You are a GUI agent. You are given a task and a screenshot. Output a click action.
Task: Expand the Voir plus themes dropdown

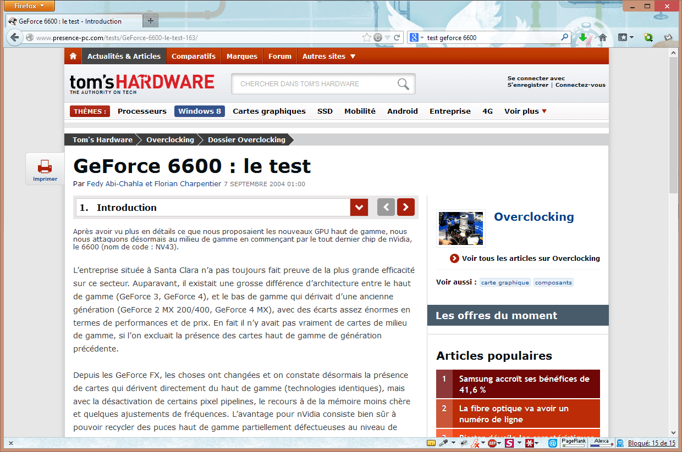525,111
